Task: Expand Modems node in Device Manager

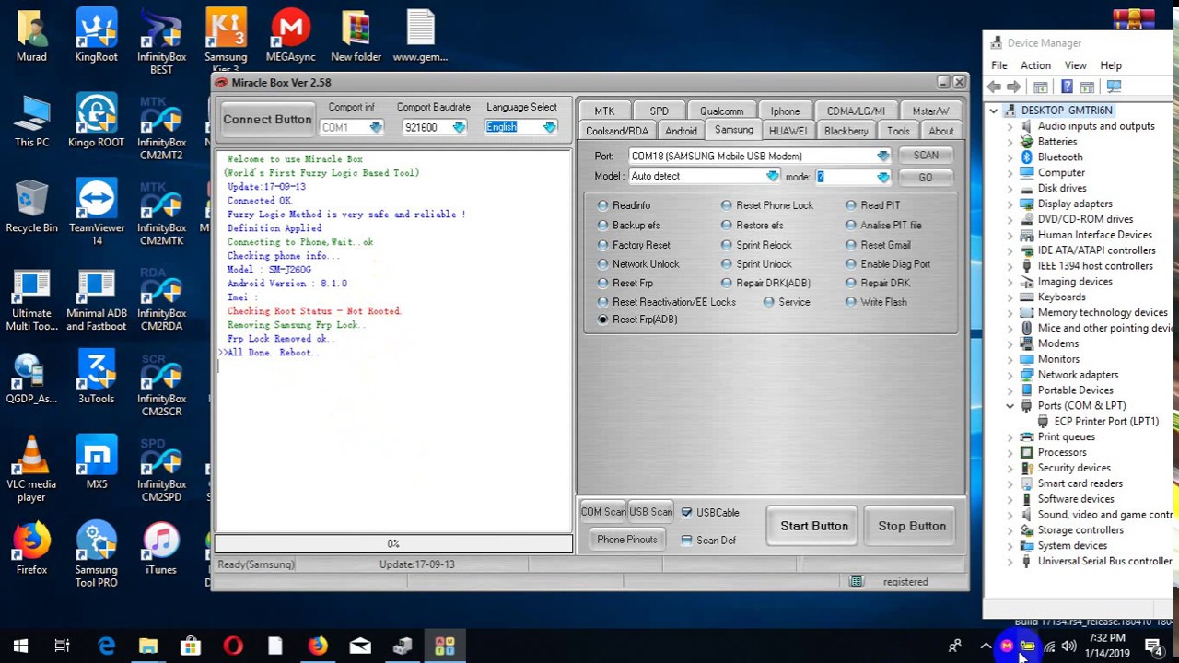Action: click(x=1010, y=343)
